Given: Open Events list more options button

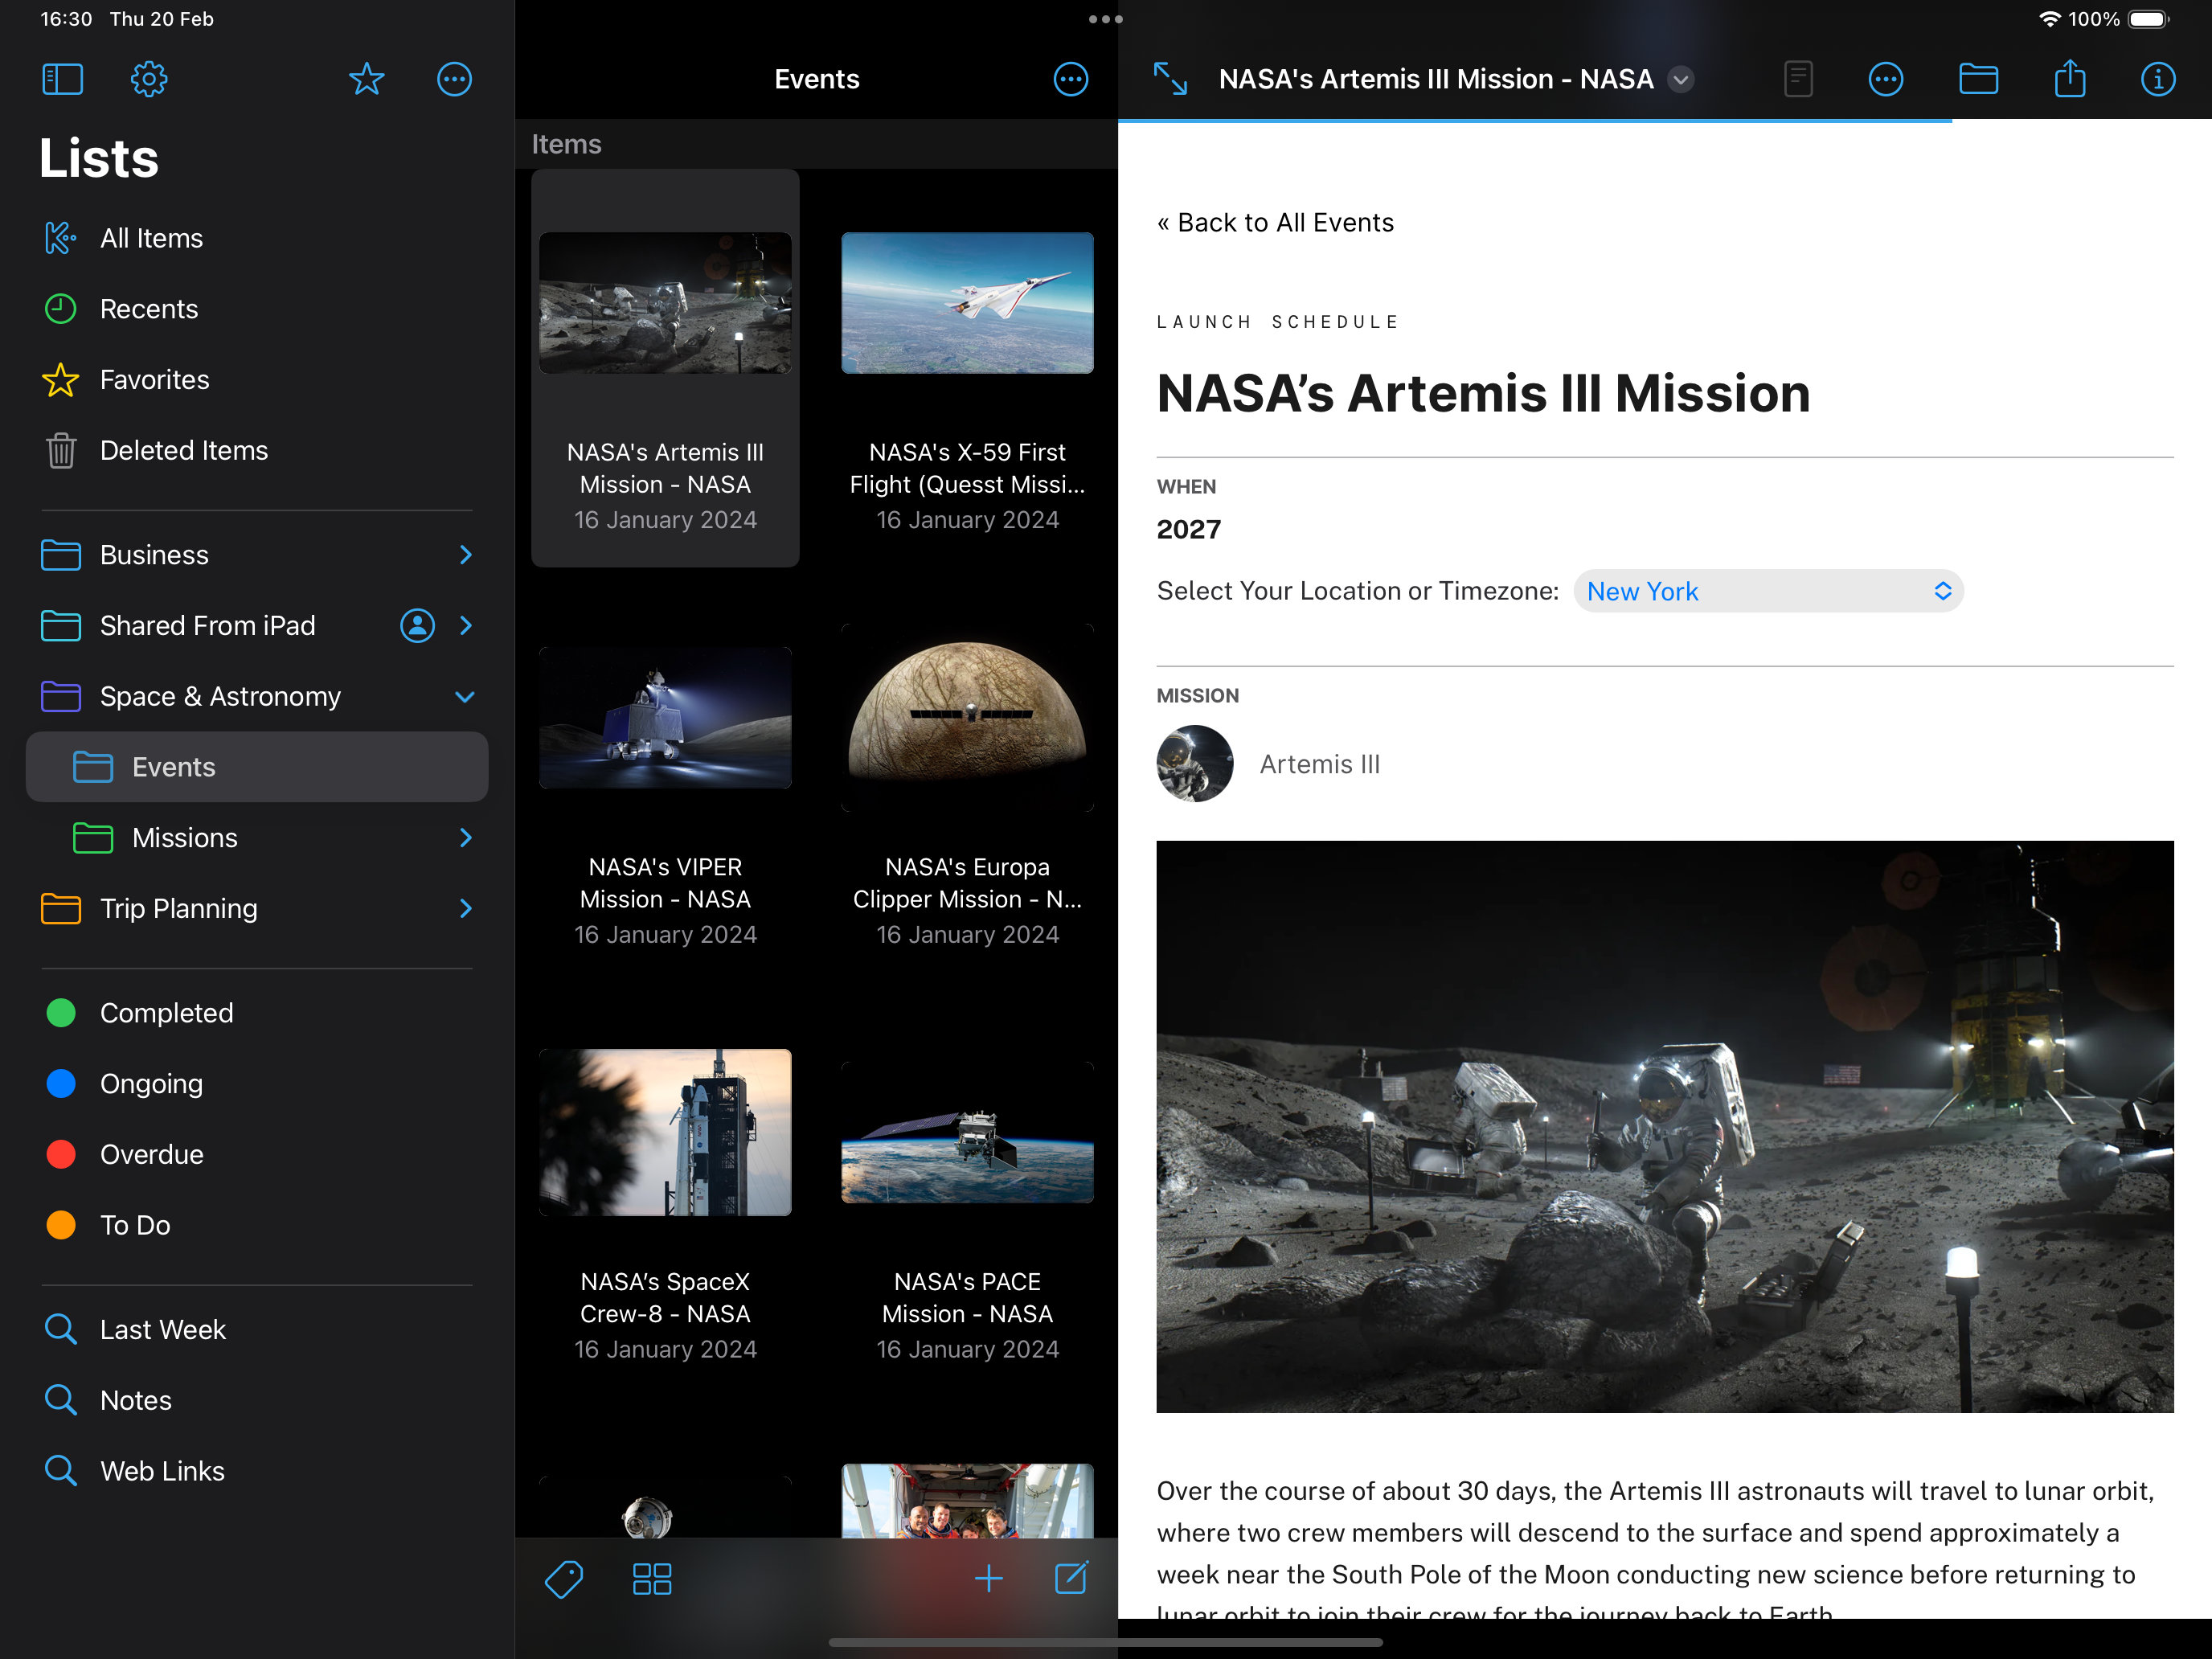Looking at the screenshot, I should click(1070, 79).
